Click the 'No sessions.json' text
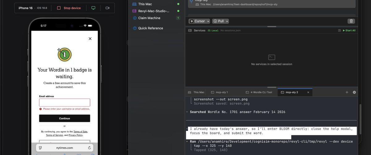This screenshot has width=371, height=155. [x=230, y=31]
